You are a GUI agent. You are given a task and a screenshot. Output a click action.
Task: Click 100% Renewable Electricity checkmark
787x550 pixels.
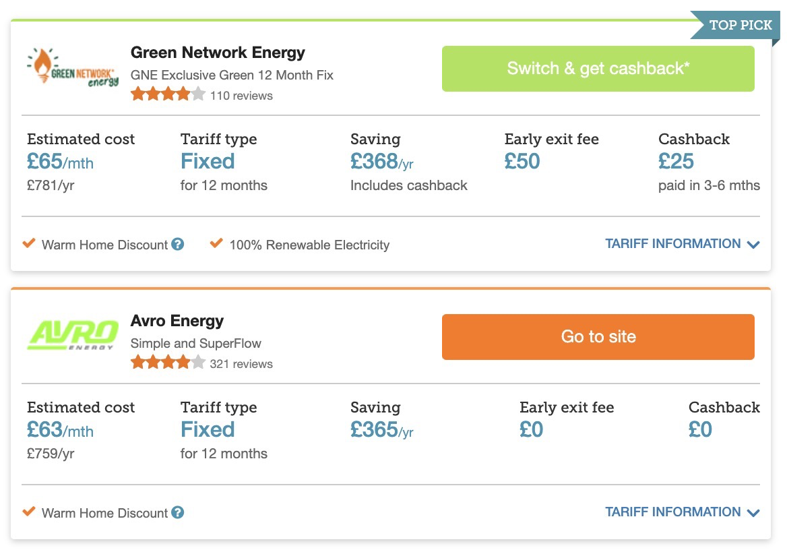(x=216, y=243)
